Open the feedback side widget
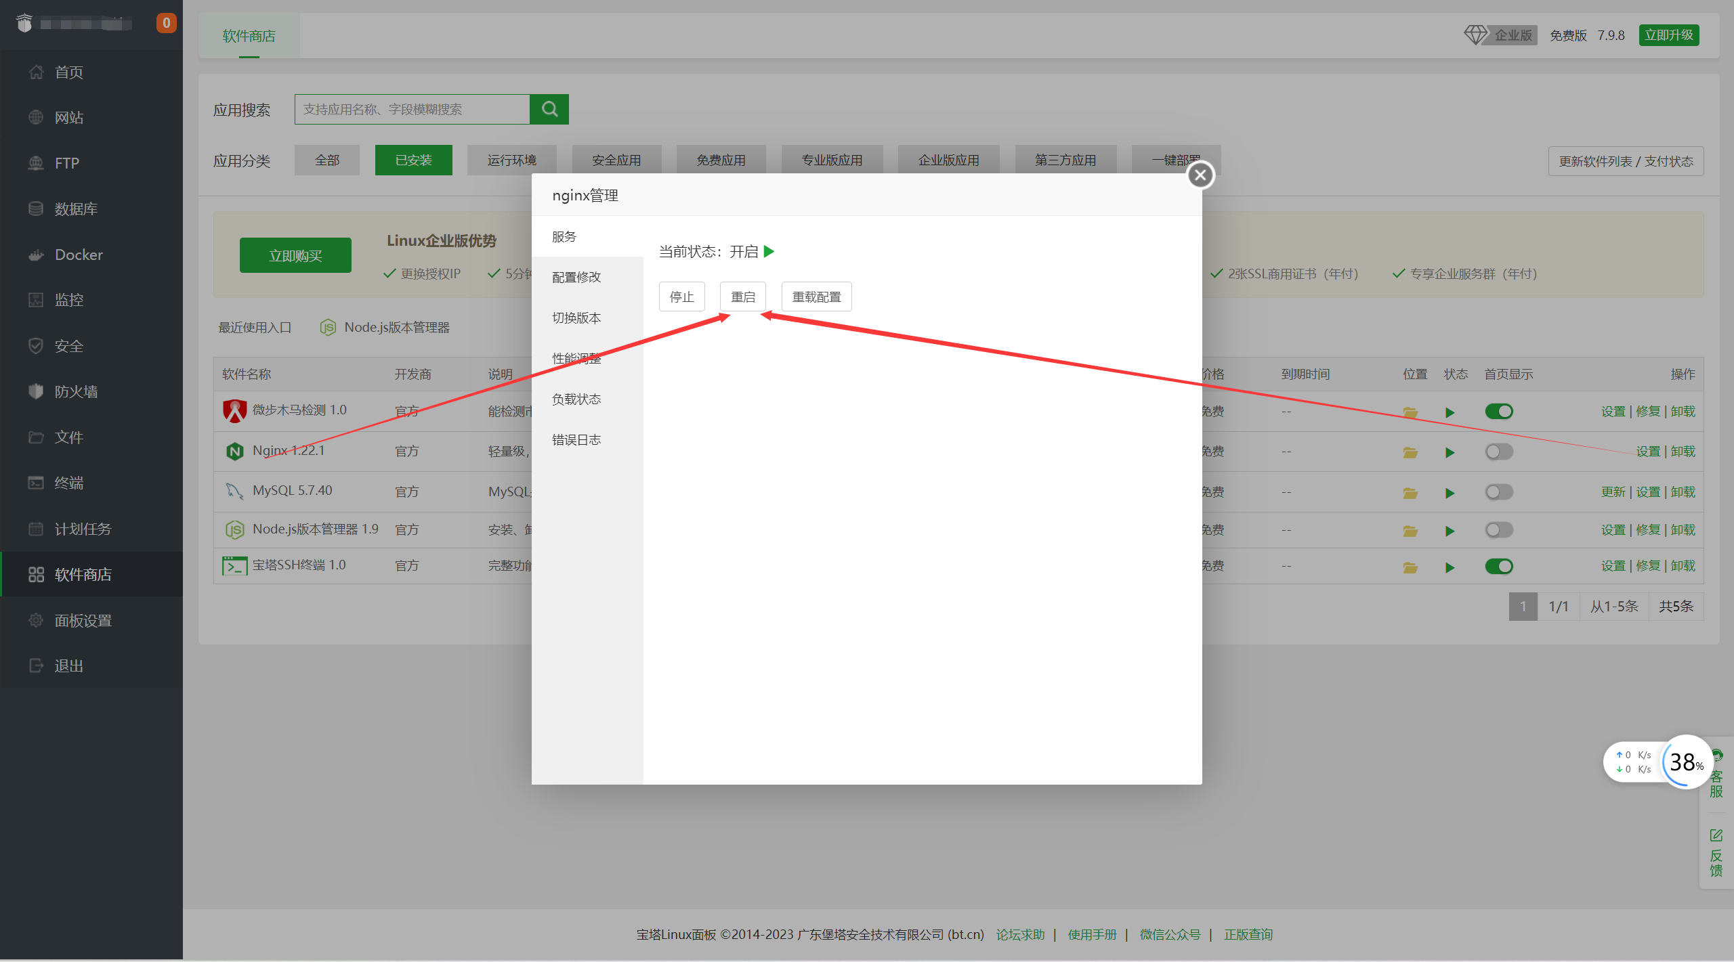Image resolution: width=1734 pixels, height=962 pixels. [x=1716, y=853]
